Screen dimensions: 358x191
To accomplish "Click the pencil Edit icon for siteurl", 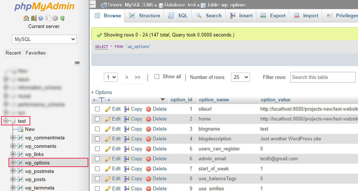I will click(108, 109).
